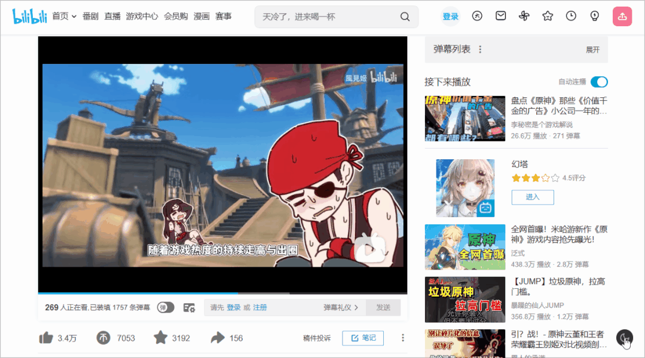Open the 大会员 membership icon
Image resolution: width=645 pixels, height=358 pixels.
point(477,16)
